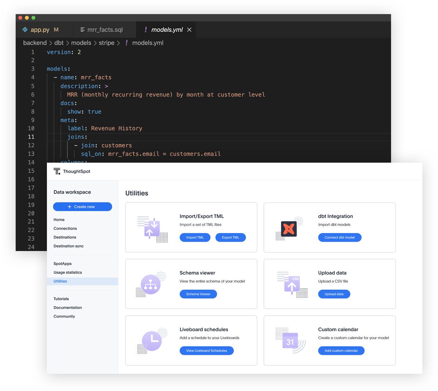Close the models.yml editor tab
Image resolution: width=438 pixels, height=391 pixels.
point(189,30)
